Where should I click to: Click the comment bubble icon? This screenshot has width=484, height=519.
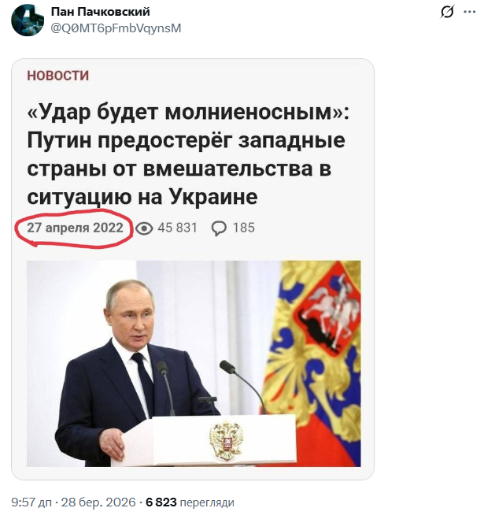(x=220, y=228)
